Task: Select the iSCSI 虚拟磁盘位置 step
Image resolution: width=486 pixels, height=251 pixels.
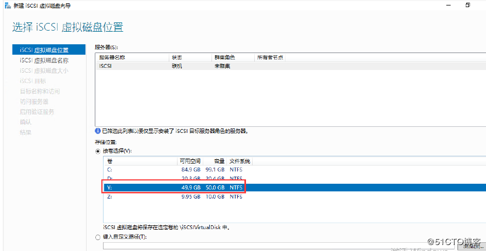Action: coord(49,50)
